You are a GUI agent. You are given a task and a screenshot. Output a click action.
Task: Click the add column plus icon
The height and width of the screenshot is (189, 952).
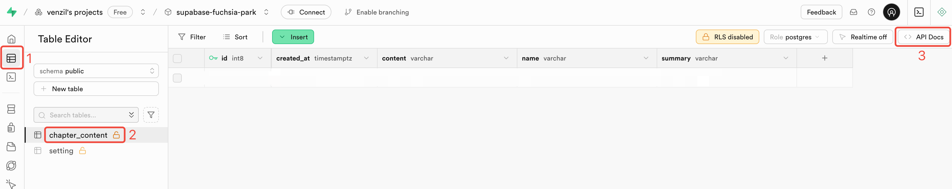pyautogui.click(x=824, y=58)
